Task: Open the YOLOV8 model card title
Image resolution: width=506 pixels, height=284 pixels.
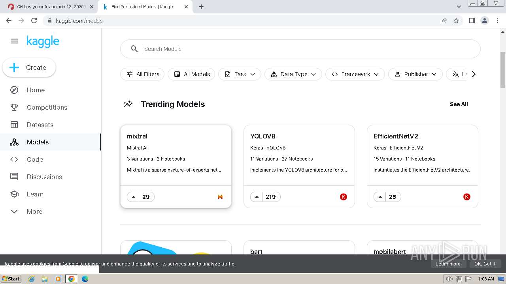Action: [x=263, y=136]
